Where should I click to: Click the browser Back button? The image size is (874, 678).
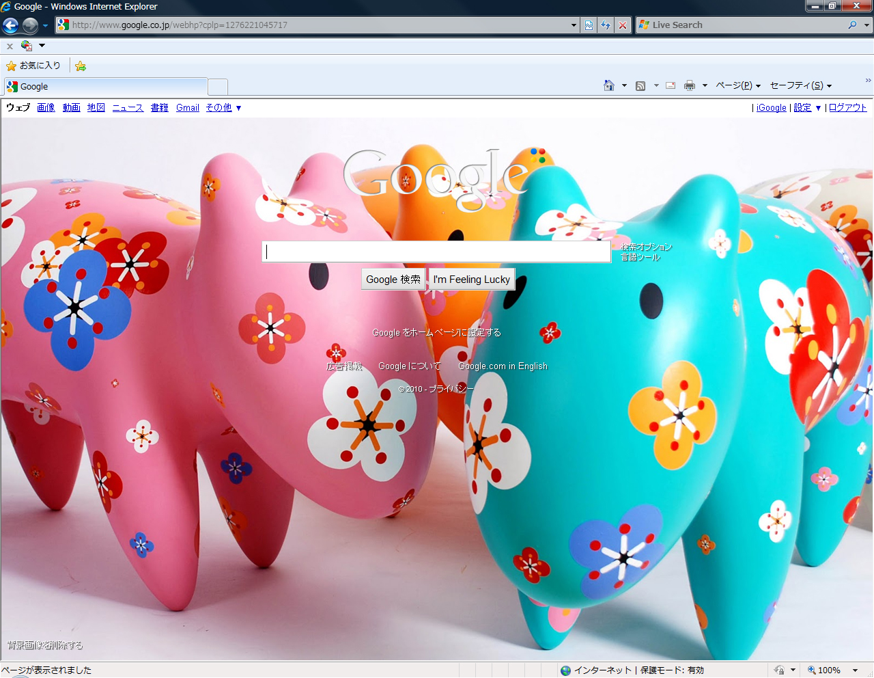click(x=11, y=25)
